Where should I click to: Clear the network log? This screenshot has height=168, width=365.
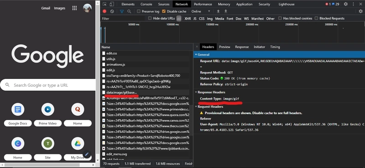coord(112,11)
